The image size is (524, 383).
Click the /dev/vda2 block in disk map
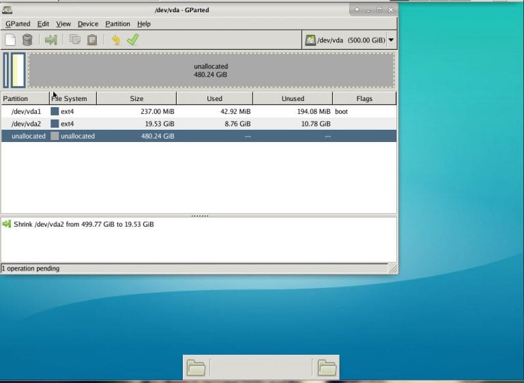pyautogui.click(x=18, y=70)
